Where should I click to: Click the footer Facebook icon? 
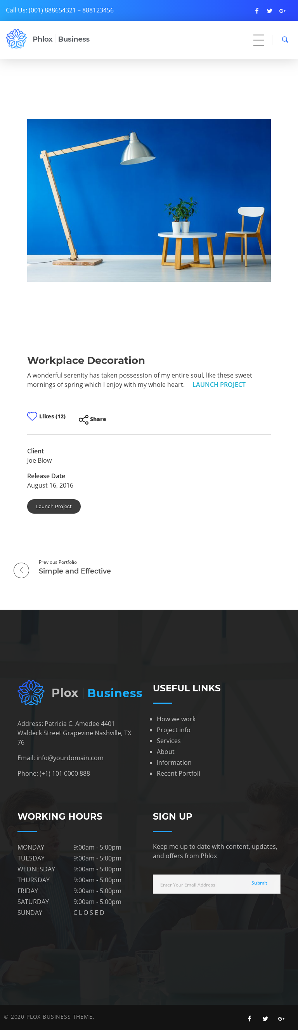(x=249, y=1018)
